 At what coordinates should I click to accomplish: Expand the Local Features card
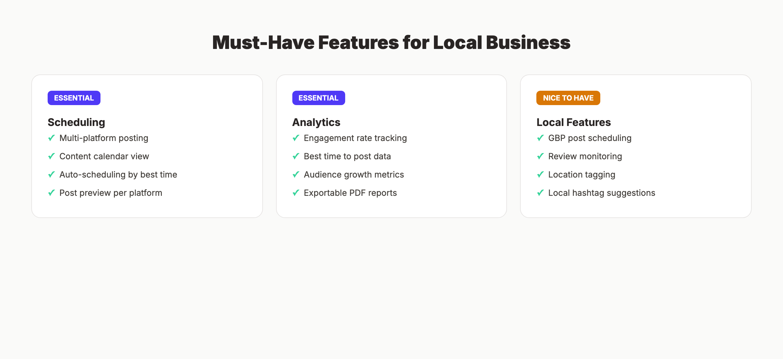636,145
